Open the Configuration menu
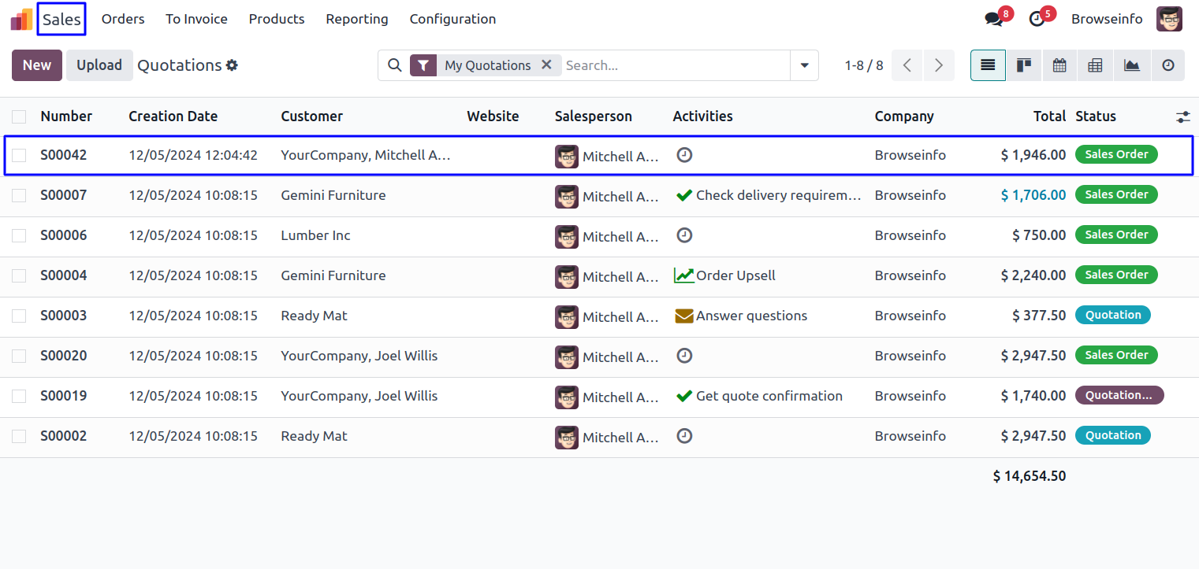The image size is (1199, 569). (x=452, y=19)
